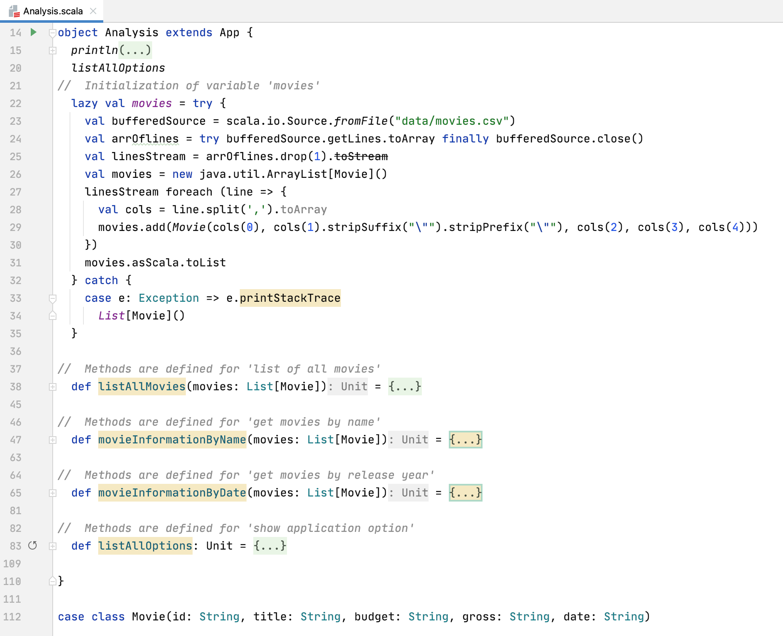The height and width of the screenshot is (636, 783).
Task: Click the stripSuffix call on line 29
Action: (x=364, y=227)
